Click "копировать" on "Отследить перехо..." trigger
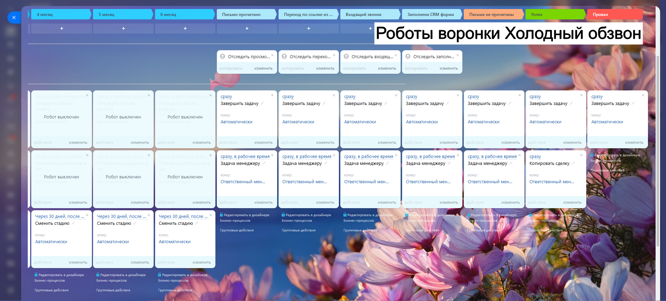The image size is (666, 301). point(293,69)
